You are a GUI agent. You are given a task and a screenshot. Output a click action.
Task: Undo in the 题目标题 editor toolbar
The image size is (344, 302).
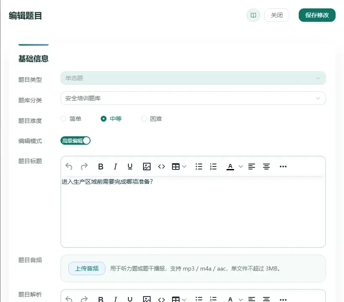tap(69, 167)
